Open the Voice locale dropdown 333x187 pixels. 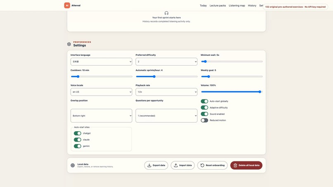click(101, 92)
